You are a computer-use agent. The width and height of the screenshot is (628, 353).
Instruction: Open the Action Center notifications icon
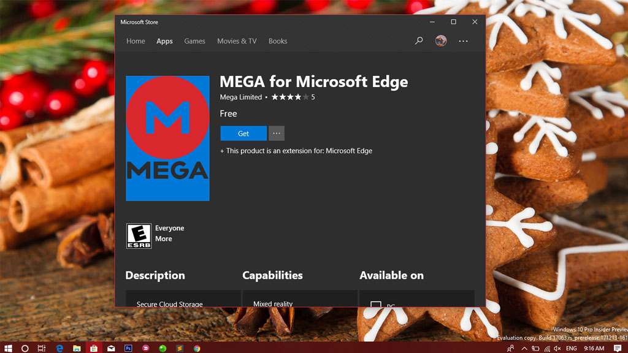click(618, 348)
